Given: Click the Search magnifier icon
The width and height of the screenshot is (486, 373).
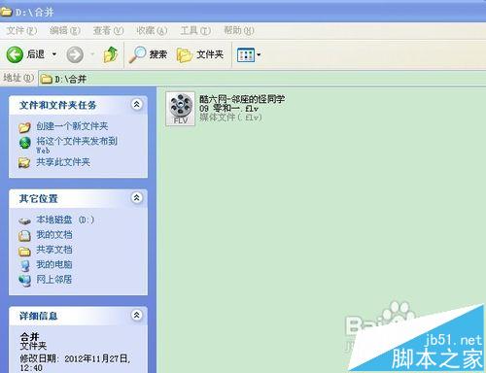Looking at the screenshot, I should pos(137,54).
